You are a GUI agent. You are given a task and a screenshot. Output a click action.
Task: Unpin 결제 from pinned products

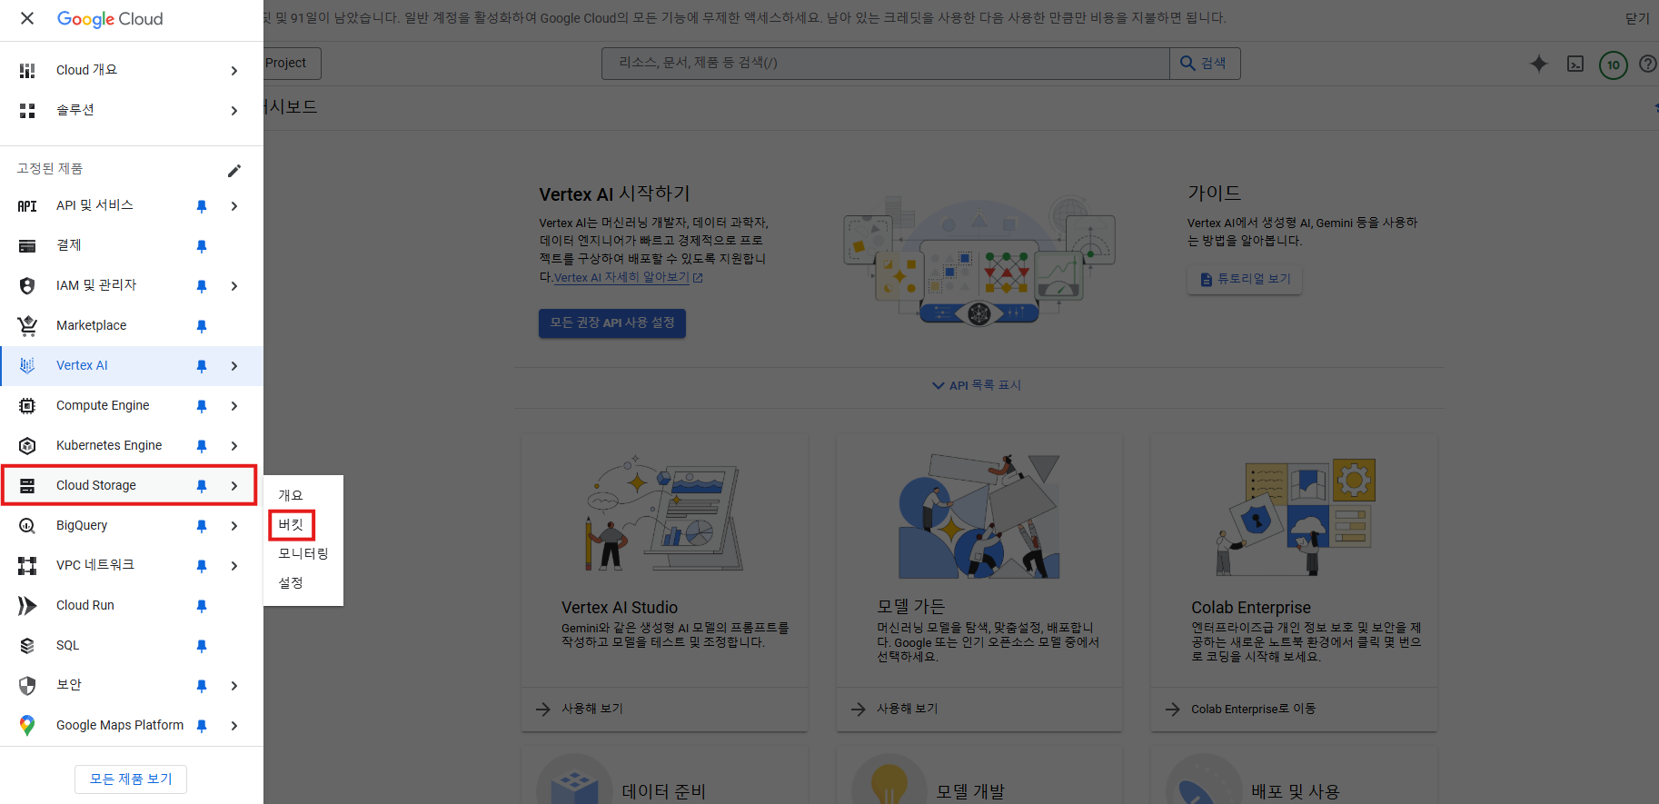[x=202, y=246]
